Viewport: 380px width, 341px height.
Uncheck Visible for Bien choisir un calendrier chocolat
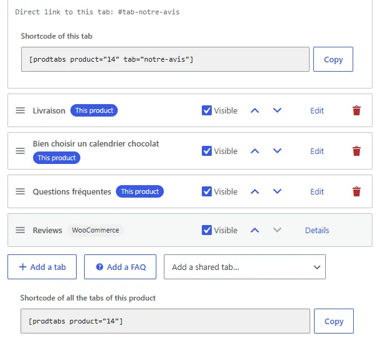pyautogui.click(x=207, y=151)
